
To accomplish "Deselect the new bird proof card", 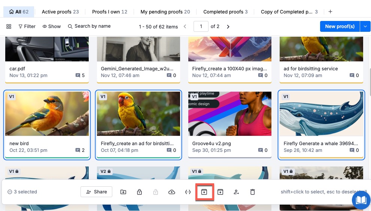I will coord(47,125).
